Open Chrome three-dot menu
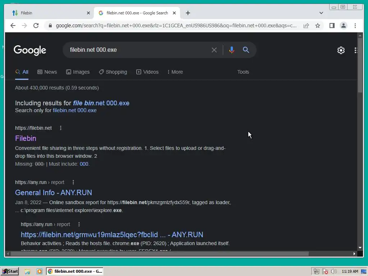The image size is (368, 276). pyautogui.click(x=355, y=26)
